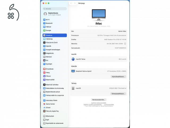Click the macOS Tahoe row
170x128 pixels.
click(x=99, y=59)
